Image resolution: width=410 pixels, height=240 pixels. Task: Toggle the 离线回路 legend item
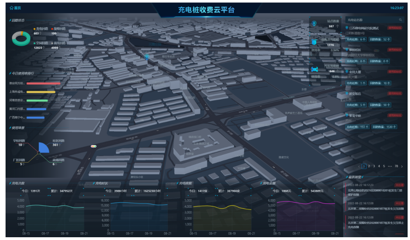coord(59,43)
